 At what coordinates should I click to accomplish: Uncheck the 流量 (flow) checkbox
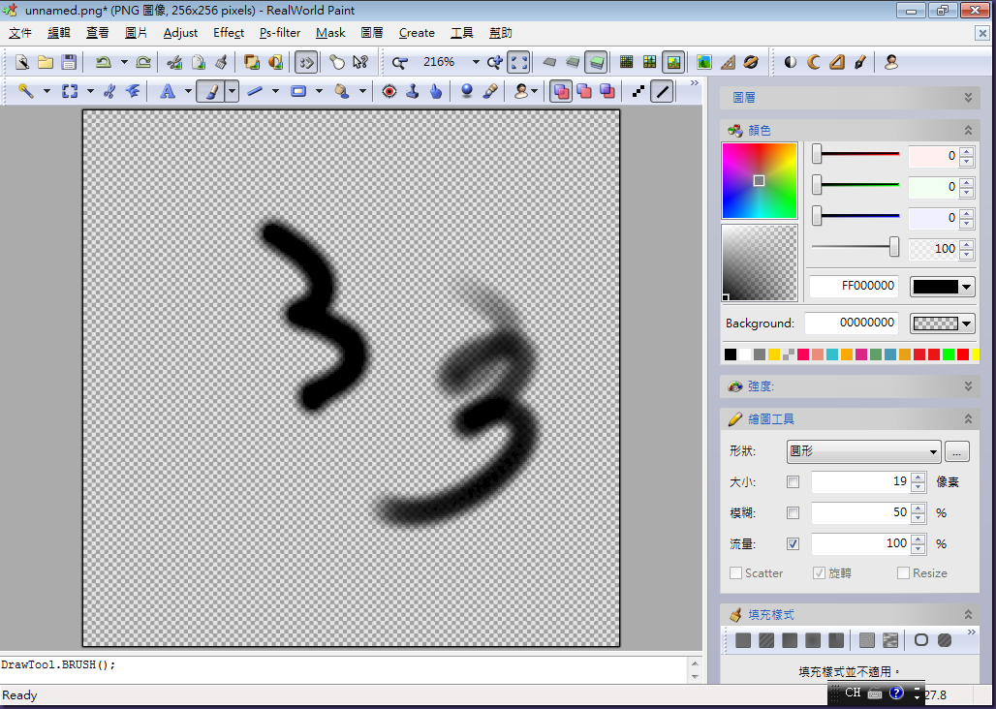pos(793,544)
